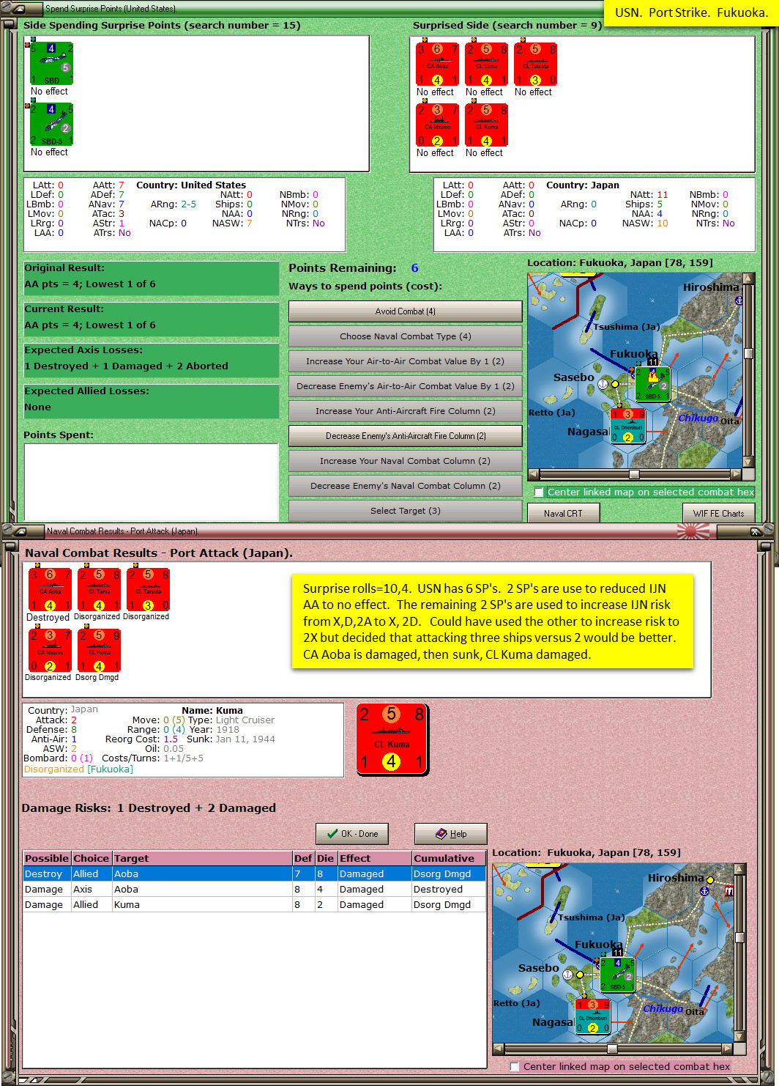
Task: Select the Destroyed CA Aoba counter in Naval Combat Results
Action: 50,590
